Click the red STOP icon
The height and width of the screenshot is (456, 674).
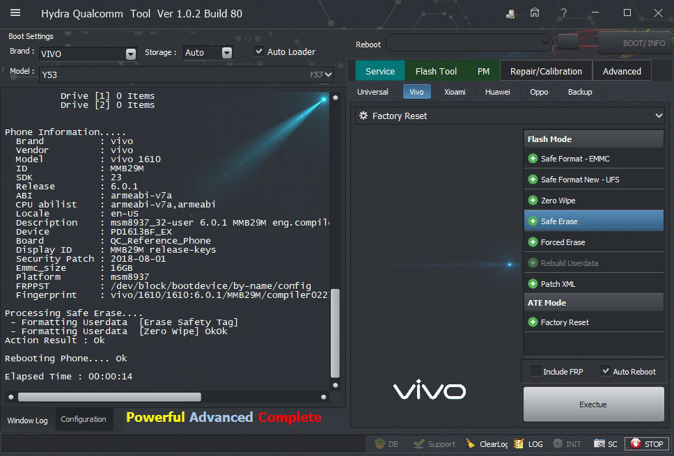point(635,443)
